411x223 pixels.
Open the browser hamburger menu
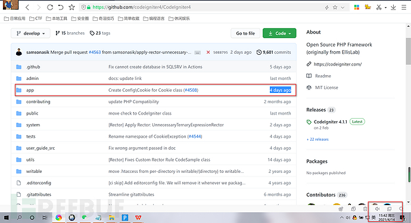[404, 7]
